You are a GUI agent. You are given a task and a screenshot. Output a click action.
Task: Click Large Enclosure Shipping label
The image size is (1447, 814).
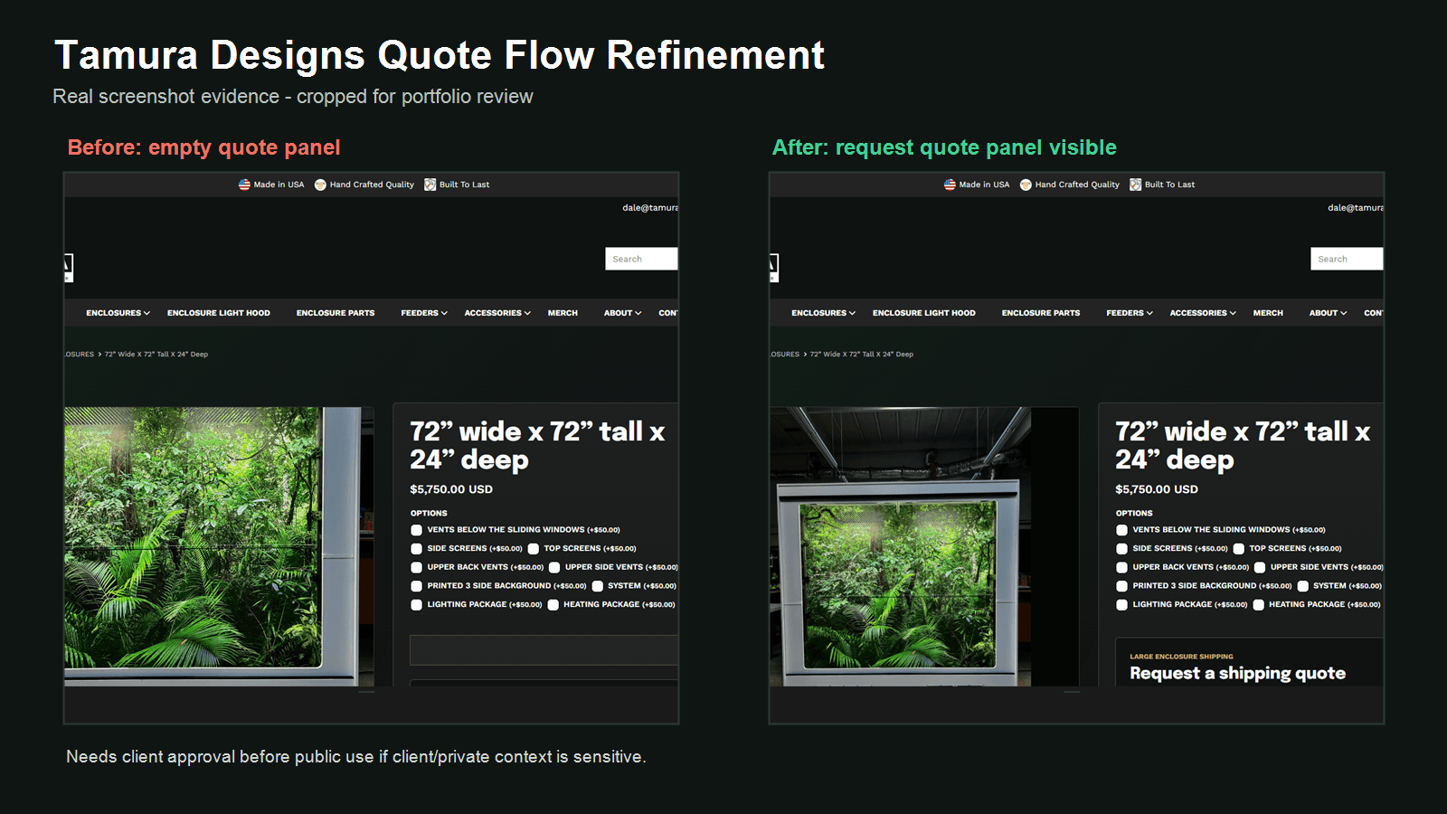point(1181,657)
